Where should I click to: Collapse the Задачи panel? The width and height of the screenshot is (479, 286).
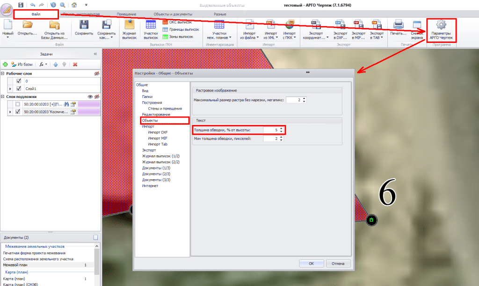click(x=95, y=54)
